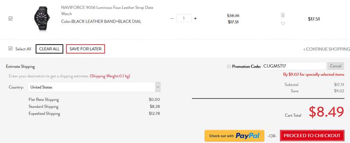The height and width of the screenshot is (143, 350).
Task: Open the NAVIFORCE 9056 watch title link
Action: [107, 11]
